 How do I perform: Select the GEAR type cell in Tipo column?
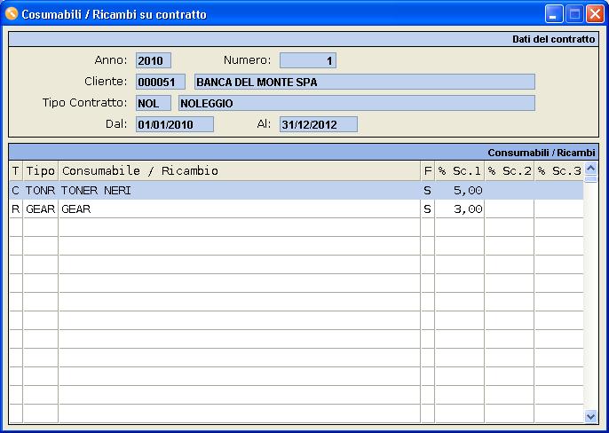(41, 209)
